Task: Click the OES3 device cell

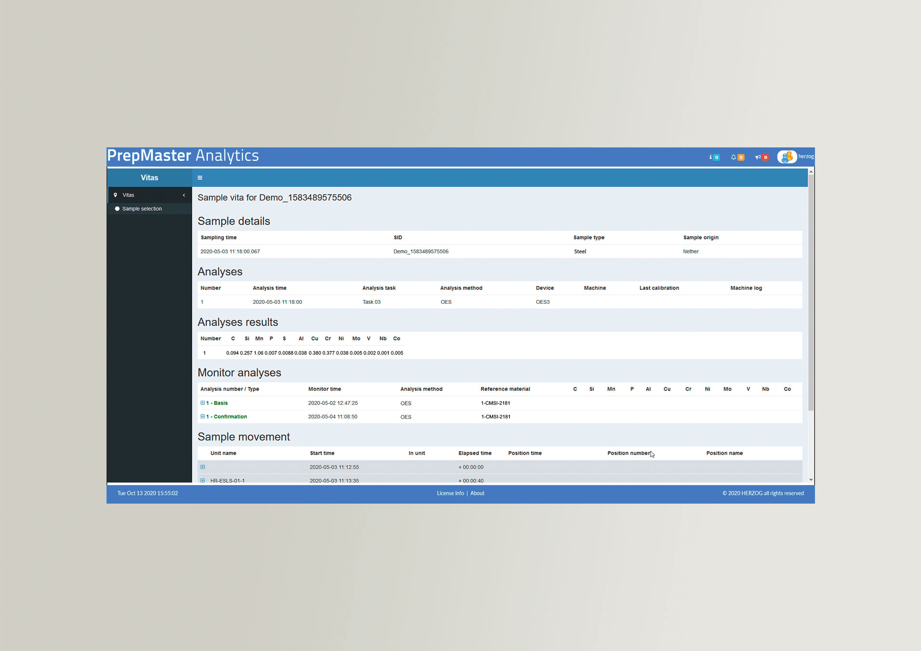Action: pos(543,302)
